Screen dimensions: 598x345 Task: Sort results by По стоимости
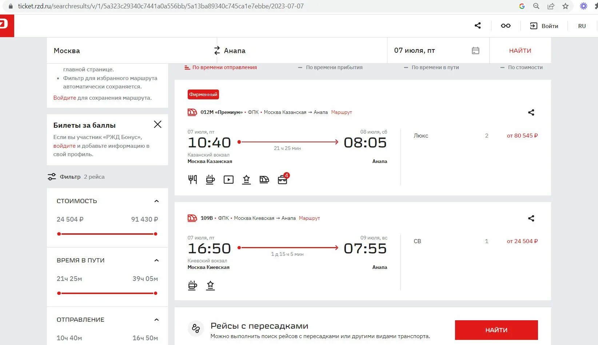(x=521, y=67)
